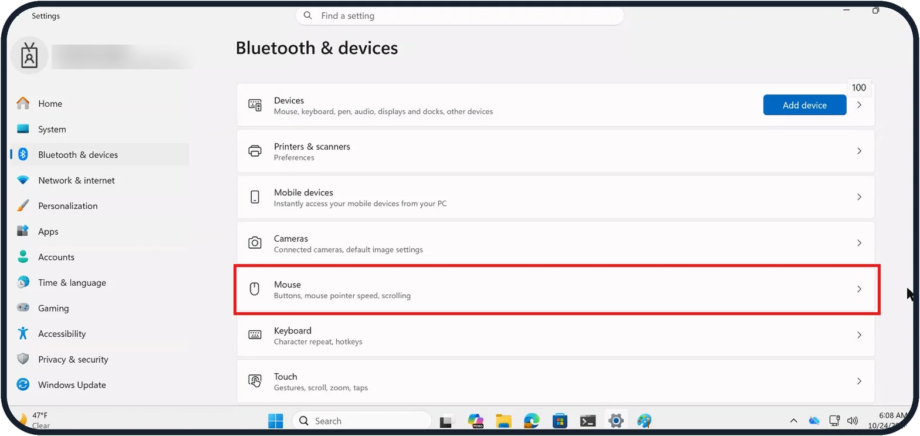The height and width of the screenshot is (436, 920).
Task: Click the Personalization paintbrush icon
Action: tap(23, 206)
